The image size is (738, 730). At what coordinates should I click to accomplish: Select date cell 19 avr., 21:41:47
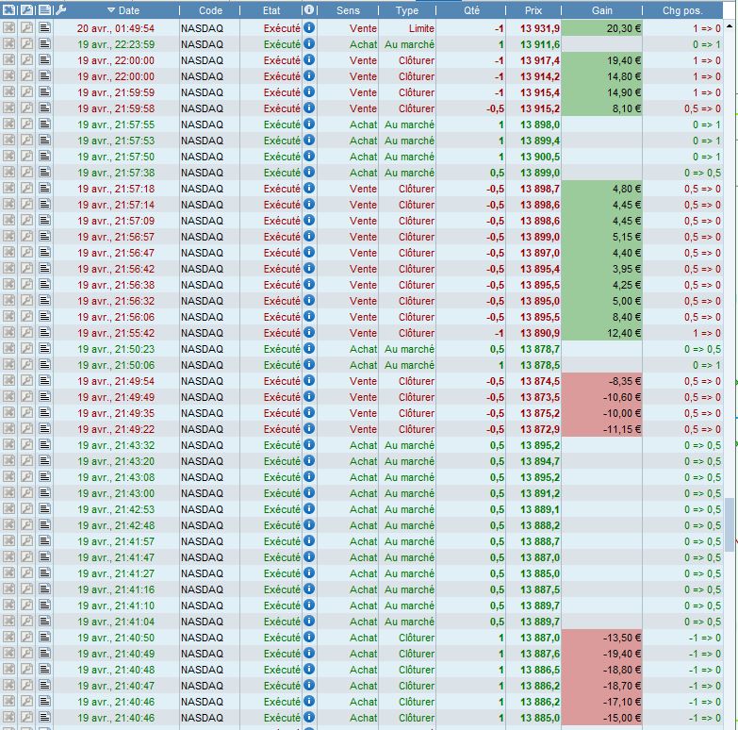[x=116, y=557]
